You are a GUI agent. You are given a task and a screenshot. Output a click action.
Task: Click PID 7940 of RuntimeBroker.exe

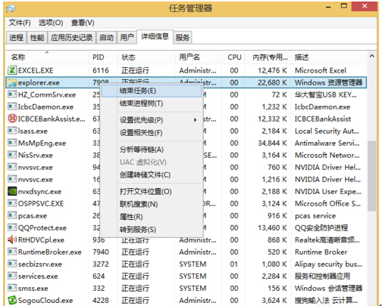101,252
